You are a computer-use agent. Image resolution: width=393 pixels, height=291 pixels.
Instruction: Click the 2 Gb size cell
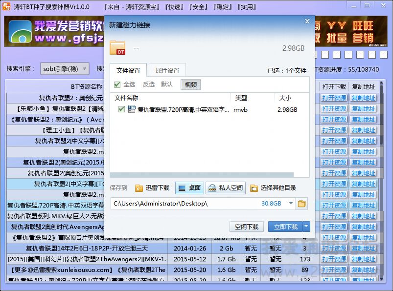(226, 249)
